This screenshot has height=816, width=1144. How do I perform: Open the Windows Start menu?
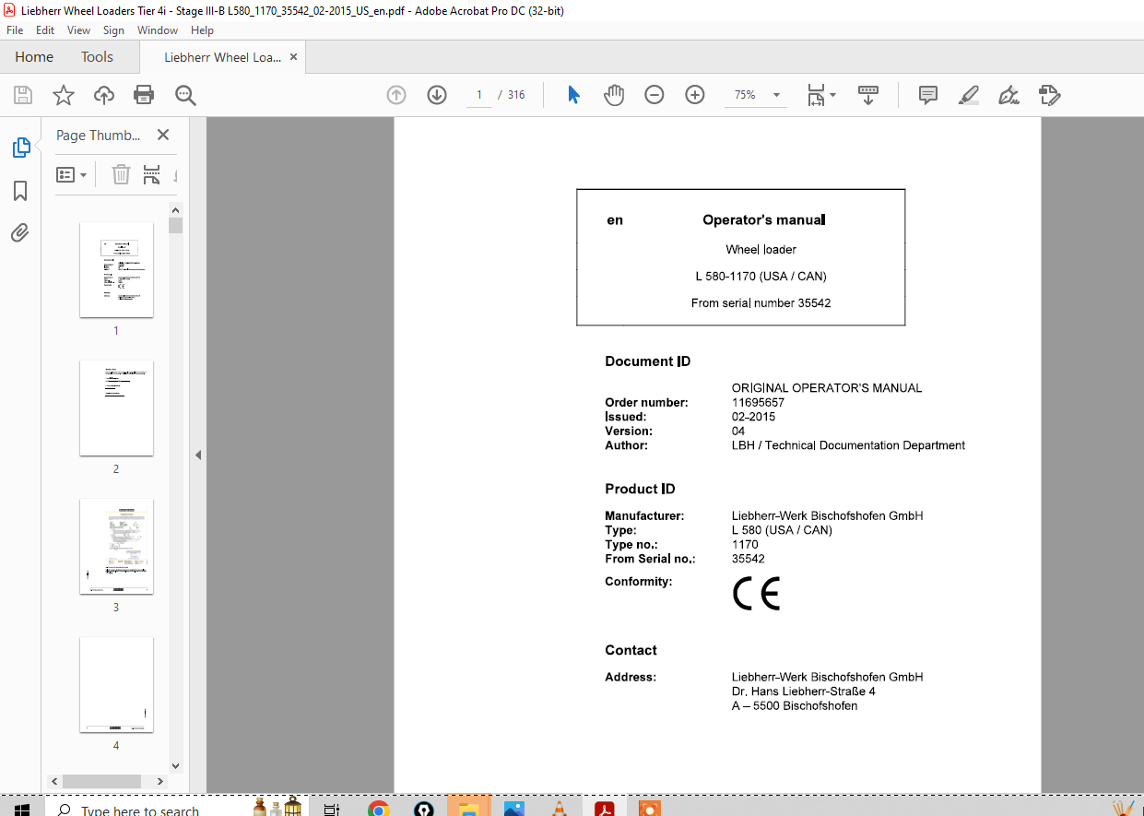pos(22,809)
